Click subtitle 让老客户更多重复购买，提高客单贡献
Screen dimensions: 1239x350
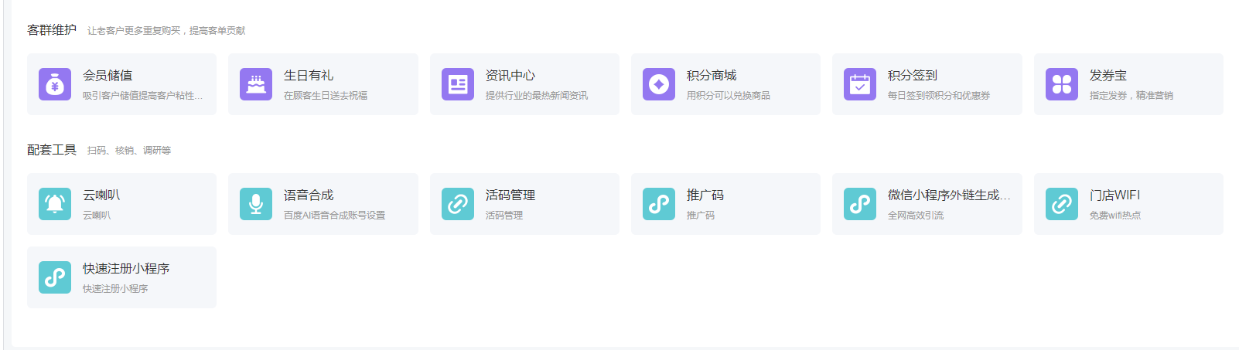point(166,31)
